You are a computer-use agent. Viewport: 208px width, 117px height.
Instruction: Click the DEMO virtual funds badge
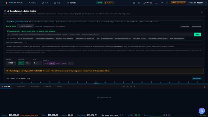(x=178, y=3)
